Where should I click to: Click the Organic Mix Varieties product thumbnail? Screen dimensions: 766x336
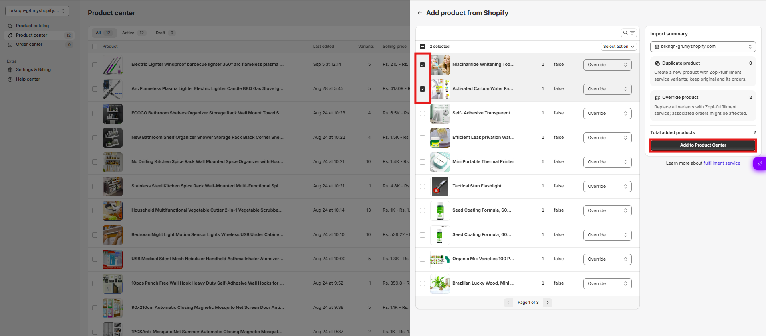tap(440, 259)
